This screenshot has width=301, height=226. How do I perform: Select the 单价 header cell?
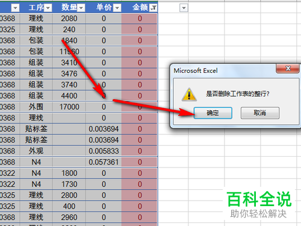pos(104,8)
